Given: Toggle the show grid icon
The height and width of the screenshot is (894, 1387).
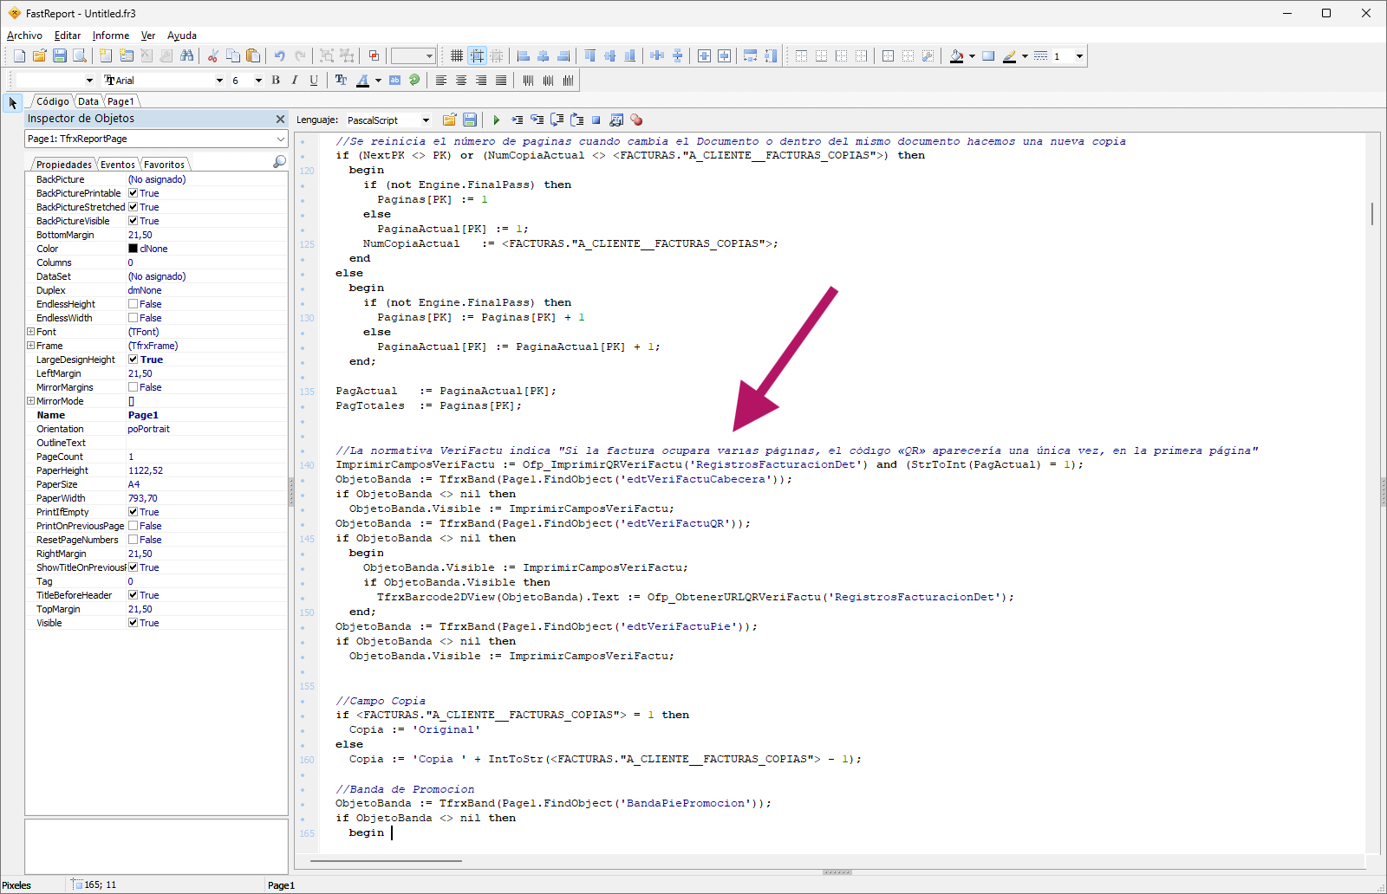Looking at the screenshot, I should tap(457, 56).
